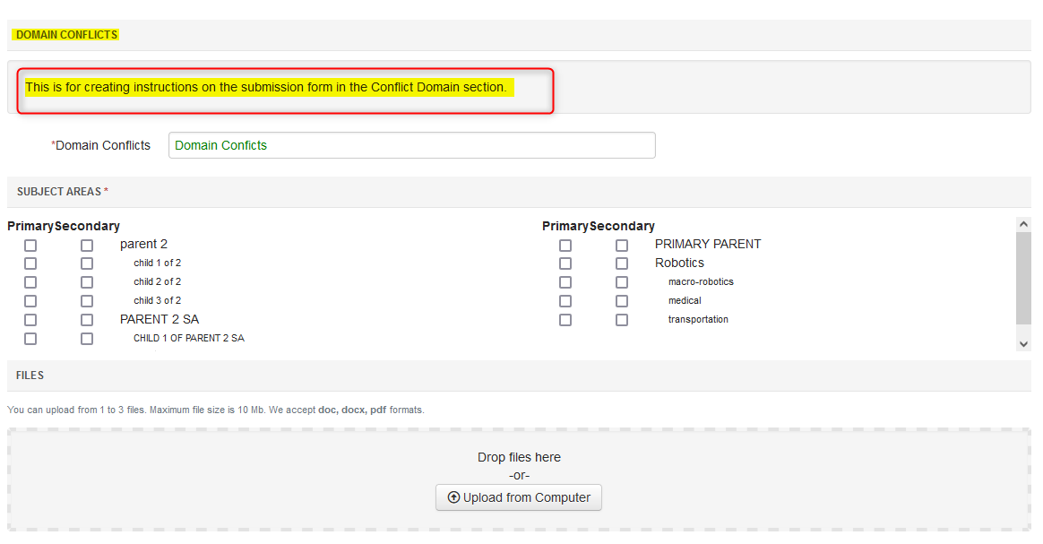
Task: Click the file upload limits text
Action: (x=216, y=410)
